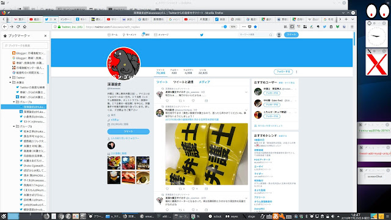391x220 pixels.
Task: Click the four-squares grid extension icon
Action: [305, 27]
